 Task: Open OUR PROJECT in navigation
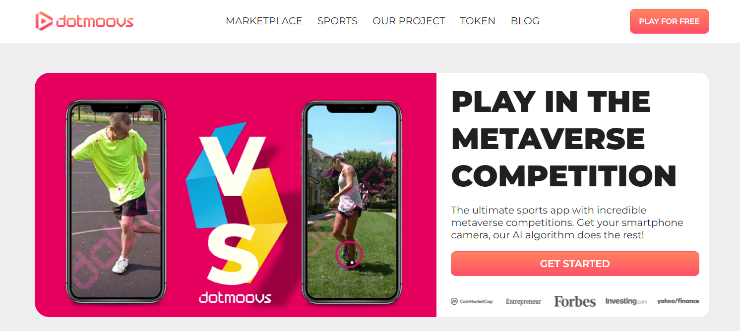pyautogui.click(x=409, y=21)
